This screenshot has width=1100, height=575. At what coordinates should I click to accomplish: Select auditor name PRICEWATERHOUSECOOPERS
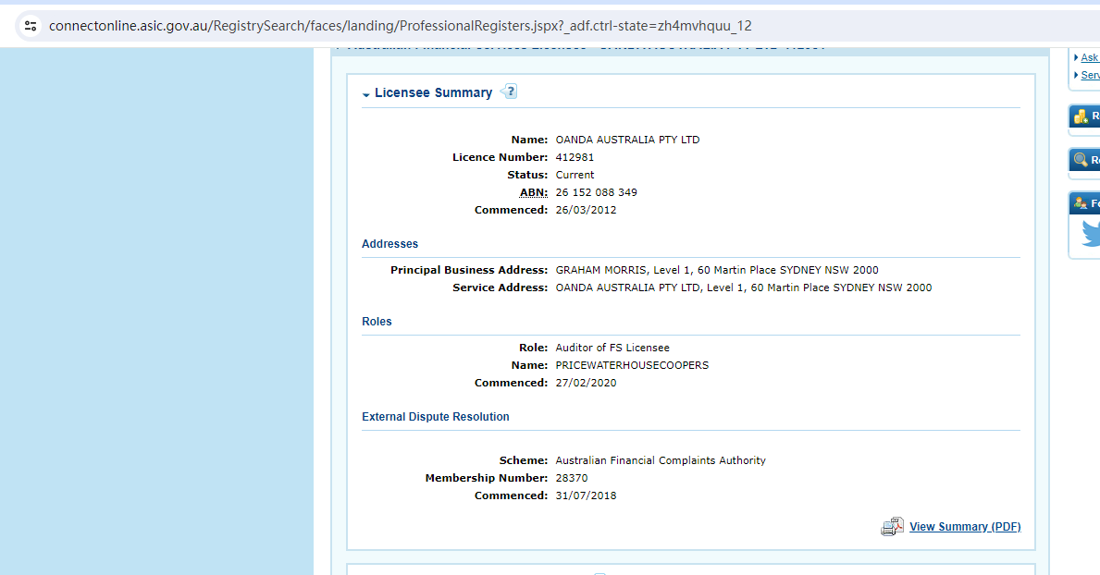[632, 365]
